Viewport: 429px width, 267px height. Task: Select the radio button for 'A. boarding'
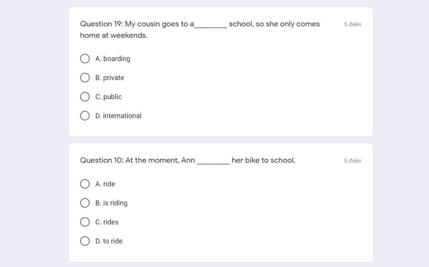[85, 58]
